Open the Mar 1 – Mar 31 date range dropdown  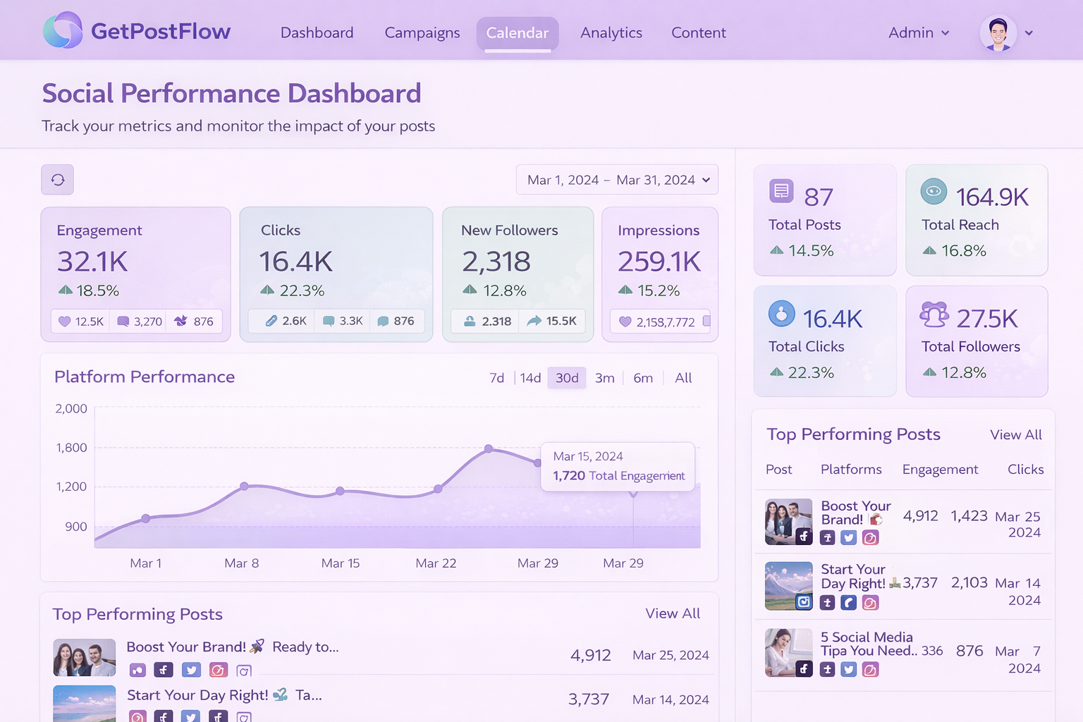pyautogui.click(x=616, y=180)
